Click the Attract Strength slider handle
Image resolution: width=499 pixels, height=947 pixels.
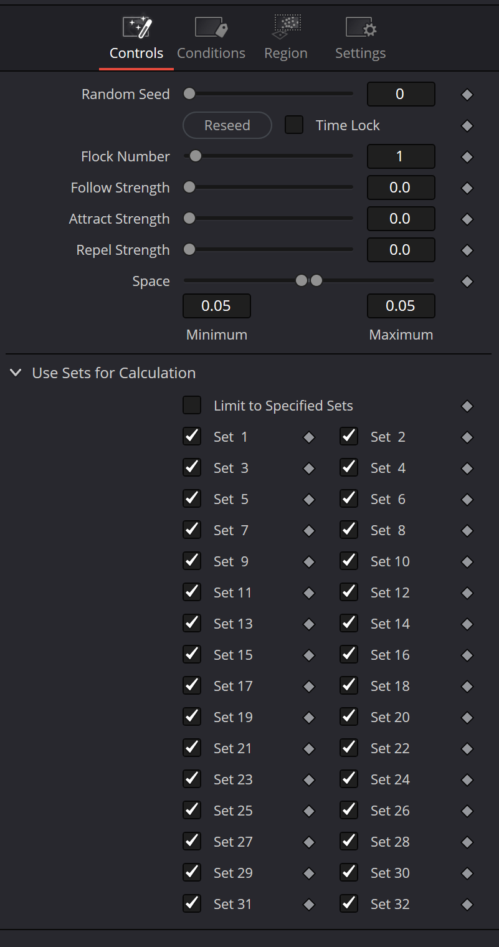(x=189, y=219)
